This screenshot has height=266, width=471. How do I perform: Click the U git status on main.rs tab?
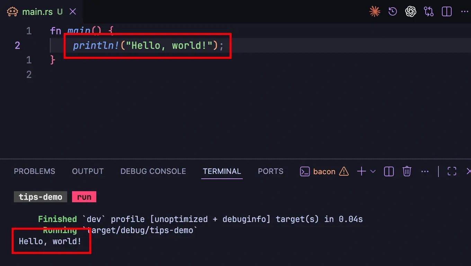(x=60, y=12)
